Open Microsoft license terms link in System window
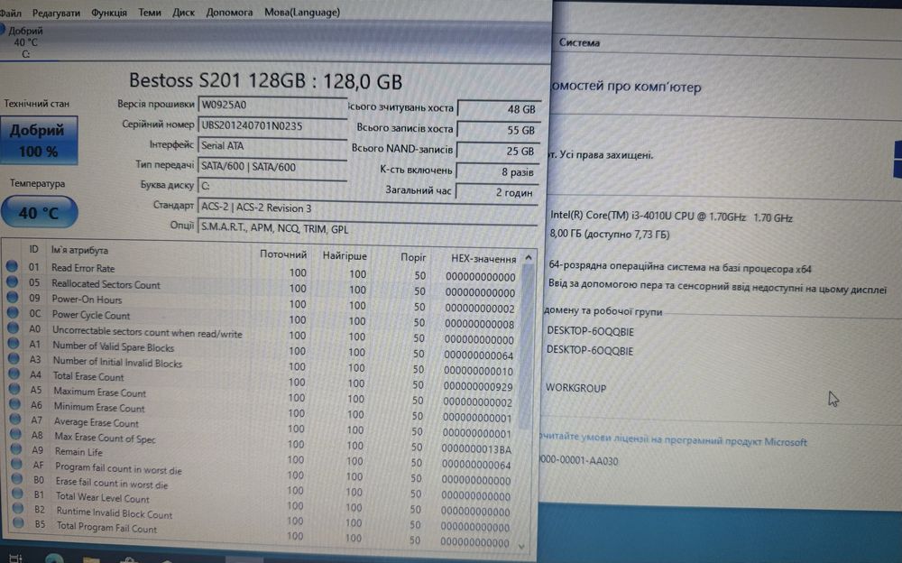 click(x=673, y=439)
